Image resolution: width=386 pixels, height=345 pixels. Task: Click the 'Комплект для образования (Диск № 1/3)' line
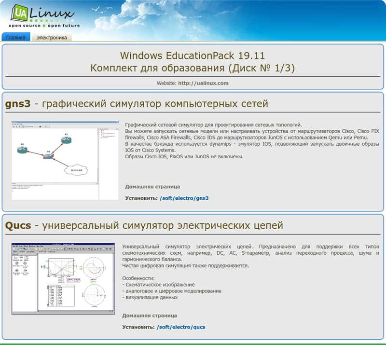(x=192, y=68)
